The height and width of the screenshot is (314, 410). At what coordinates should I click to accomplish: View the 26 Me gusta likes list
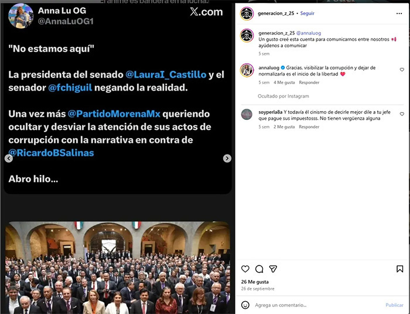[x=255, y=282]
